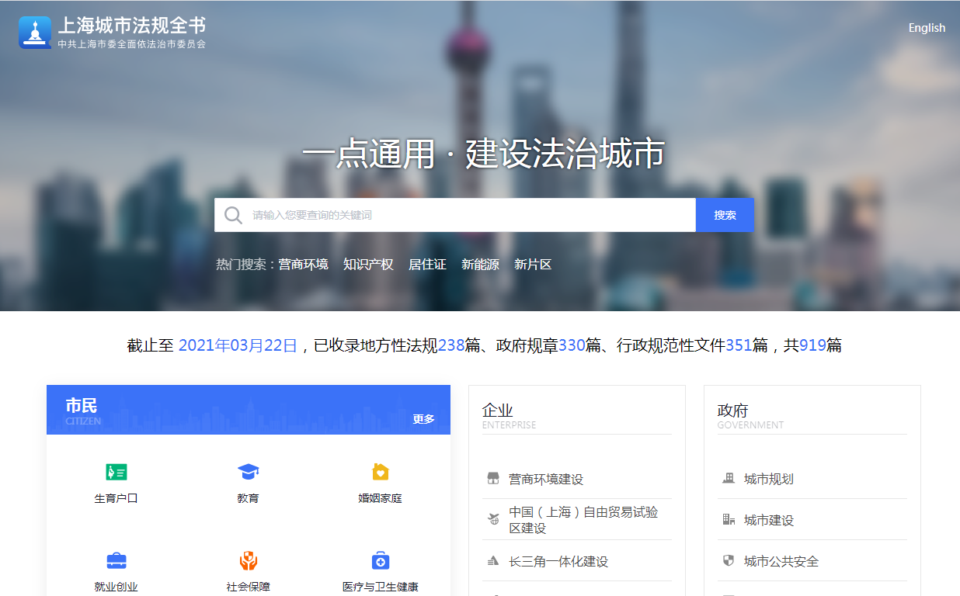The image size is (960, 596).
Task: Select hot search term 新能源
Action: 480,265
